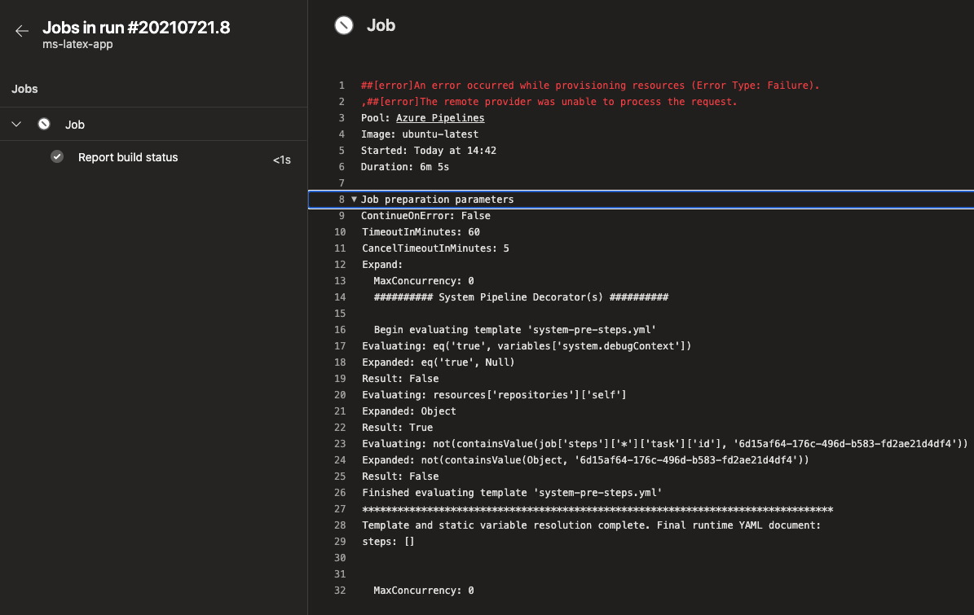Click the prohibition icon left of sidebar Job entry
The height and width of the screenshot is (615, 974).
pyautogui.click(x=43, y=124)
